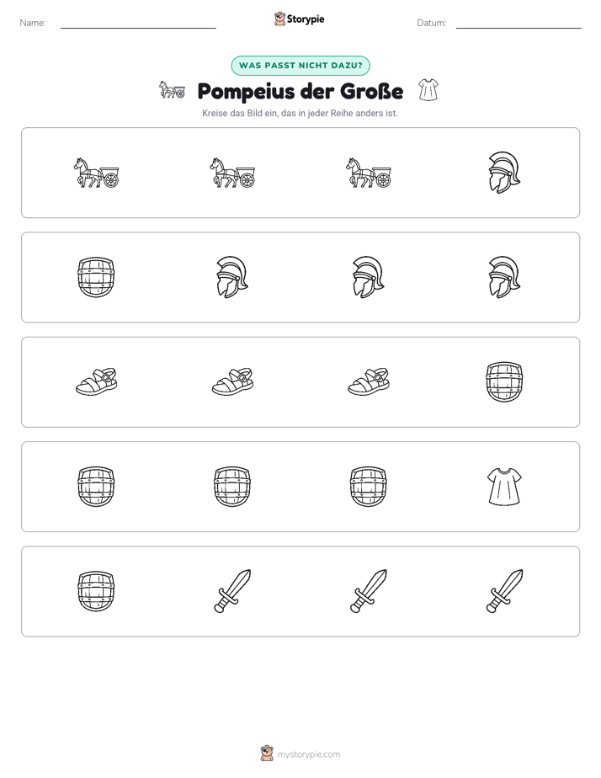Viewport: 601px width, 778px height.
Task: Click the chariot icon beside the title
Action: 172,90
